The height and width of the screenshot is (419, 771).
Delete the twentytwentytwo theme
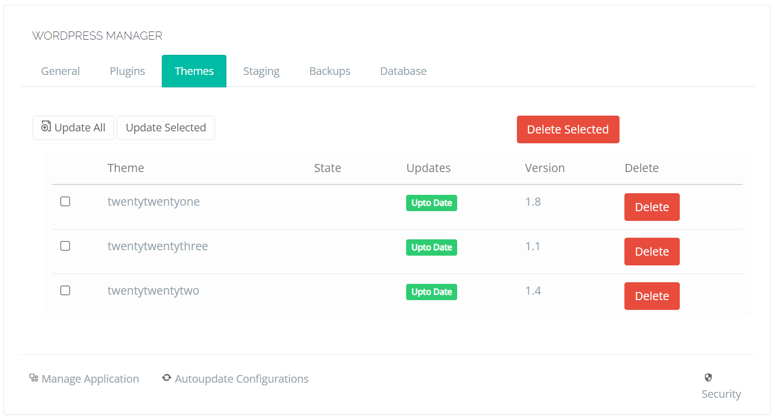(x=652, y=296)
